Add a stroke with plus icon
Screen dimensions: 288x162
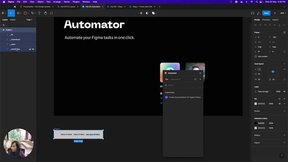point(284,111)
